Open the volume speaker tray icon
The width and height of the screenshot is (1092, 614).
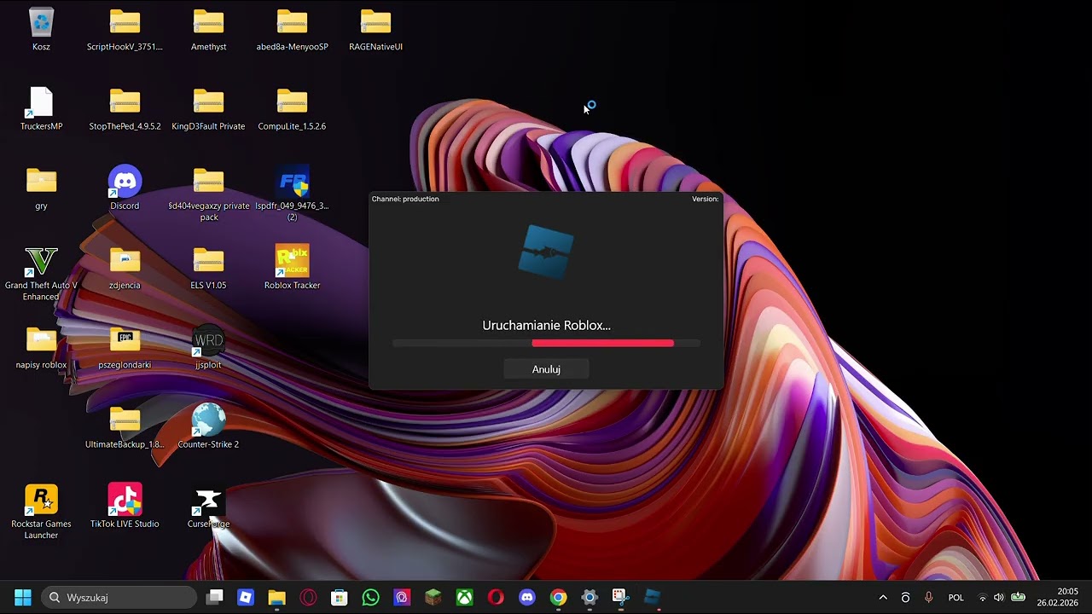tap(999, 598)
